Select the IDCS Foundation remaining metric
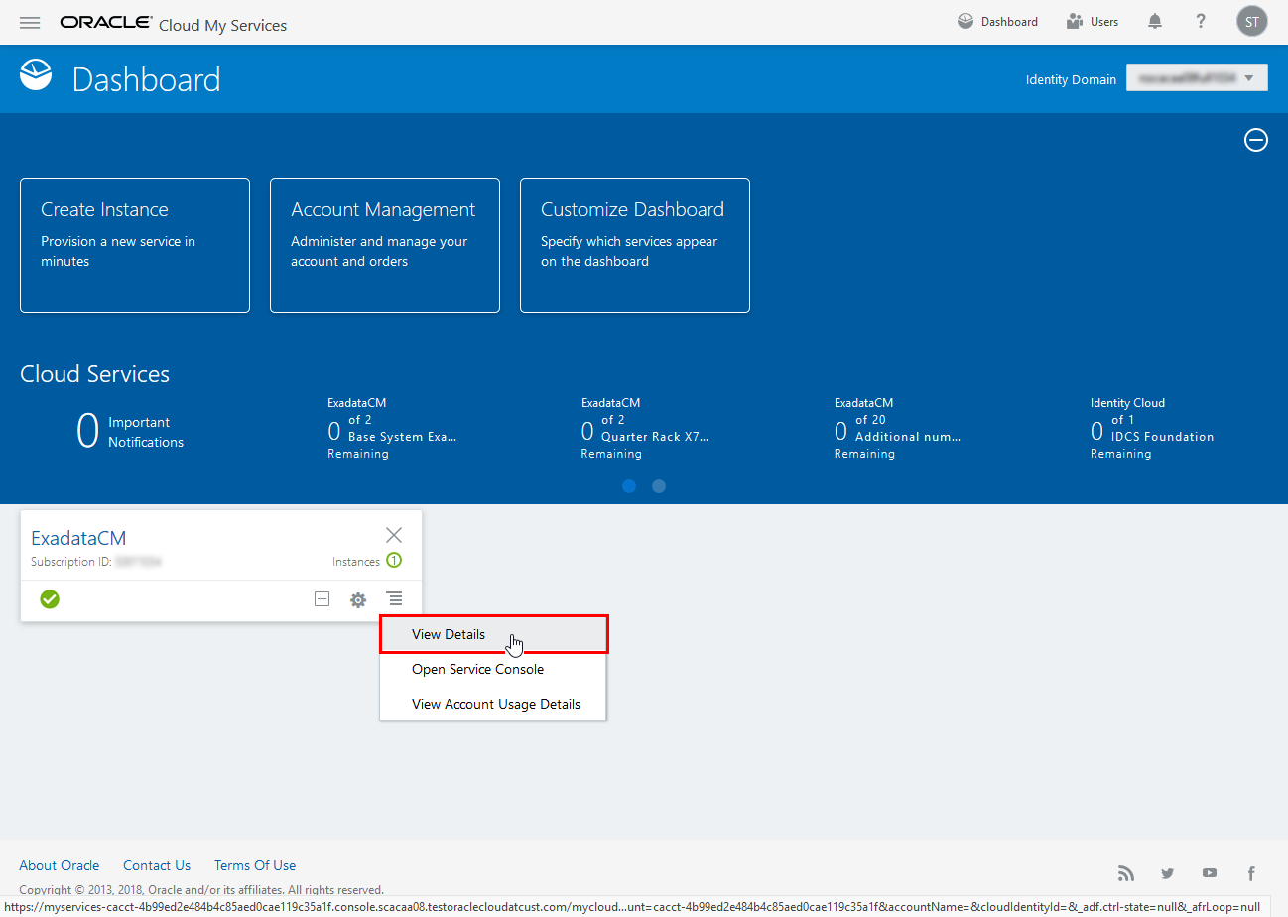 point(1152,429)
